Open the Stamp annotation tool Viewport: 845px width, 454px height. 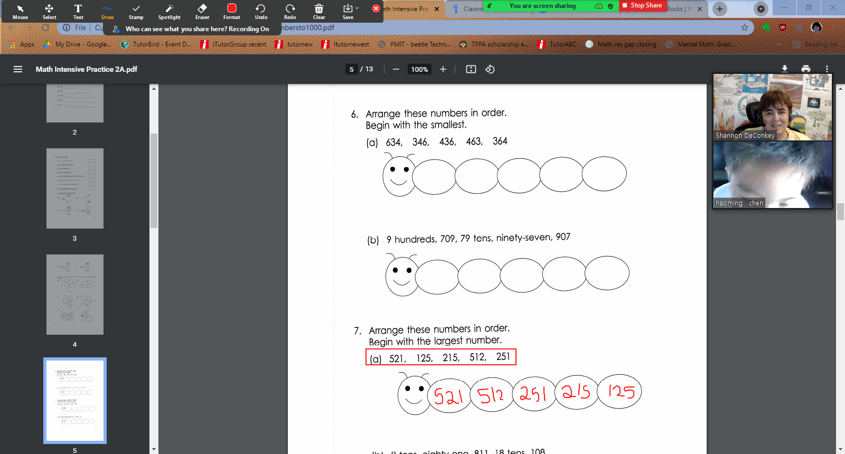coord(136,12)
